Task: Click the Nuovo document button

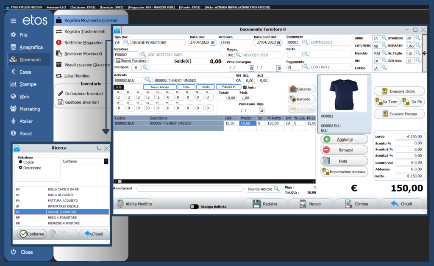Action: (310, 204)
